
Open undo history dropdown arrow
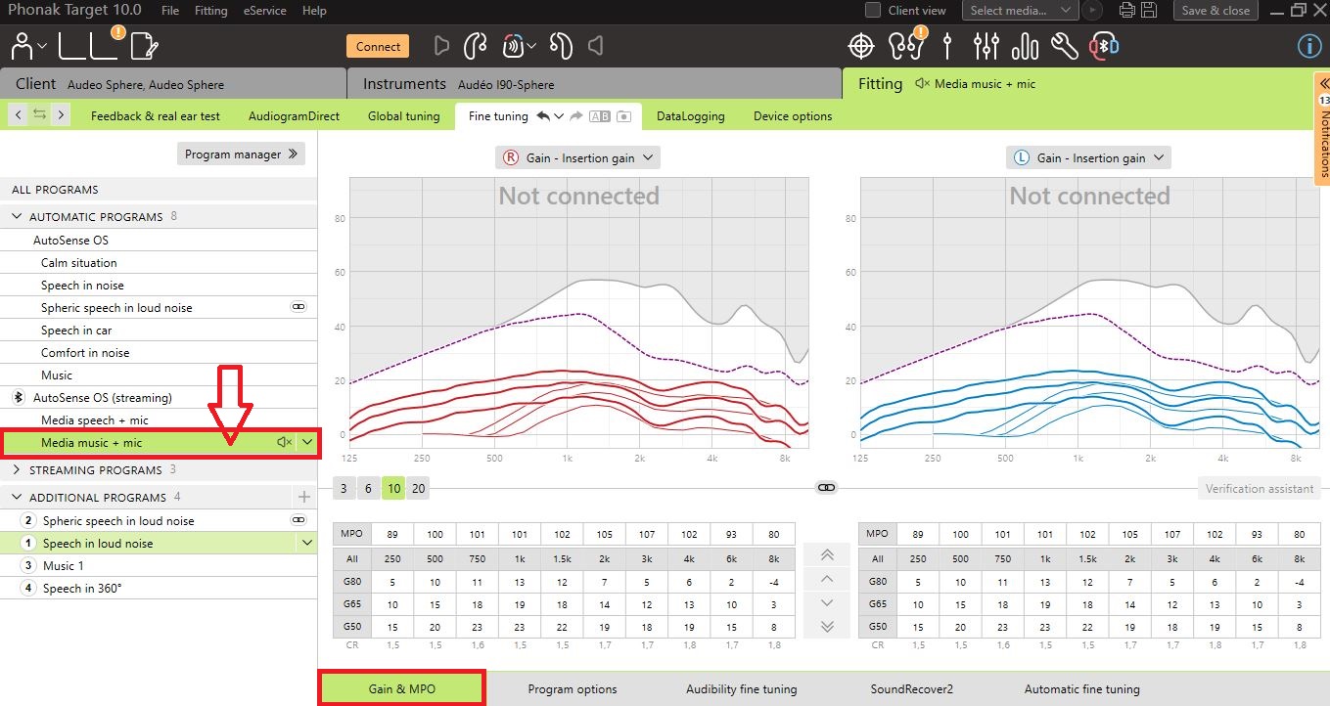tap(559, 116)
